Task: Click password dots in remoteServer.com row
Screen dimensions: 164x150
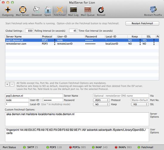Action: [x=90, y=44]
